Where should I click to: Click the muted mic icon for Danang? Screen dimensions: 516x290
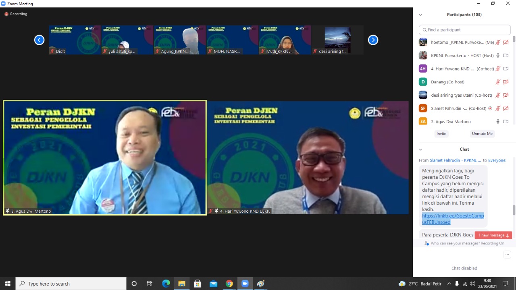(498, 82)
